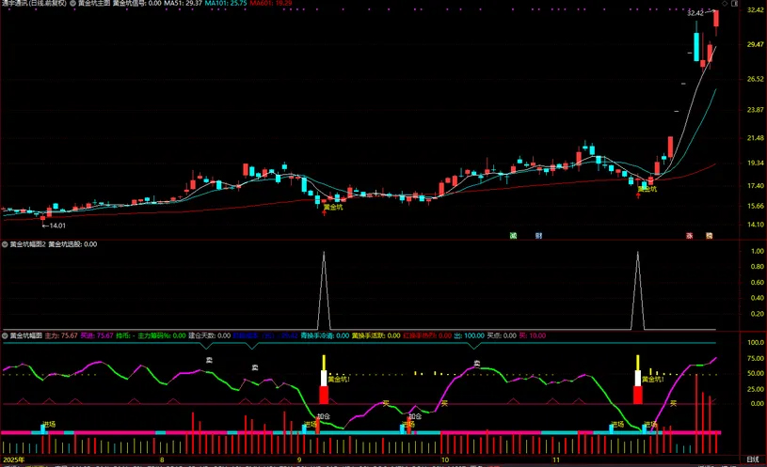Click the red 涨 event marker icon

pos(689,235)
